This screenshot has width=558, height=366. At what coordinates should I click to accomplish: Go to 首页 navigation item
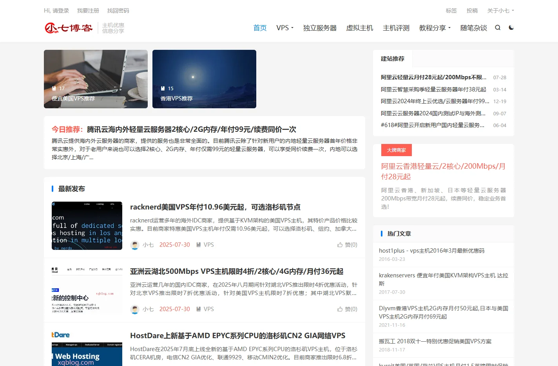(260, 28)
